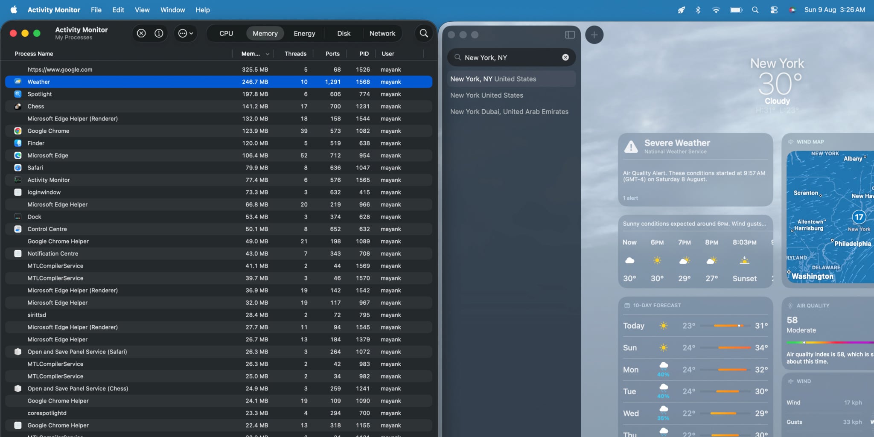Open Control Centre from menu bar
874x437 pixels.
pos(774,10)
